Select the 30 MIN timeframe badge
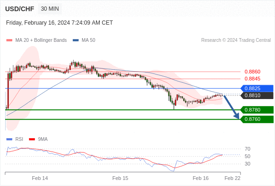The height and width of the screenshot is (186, 275). coord(50,8)
